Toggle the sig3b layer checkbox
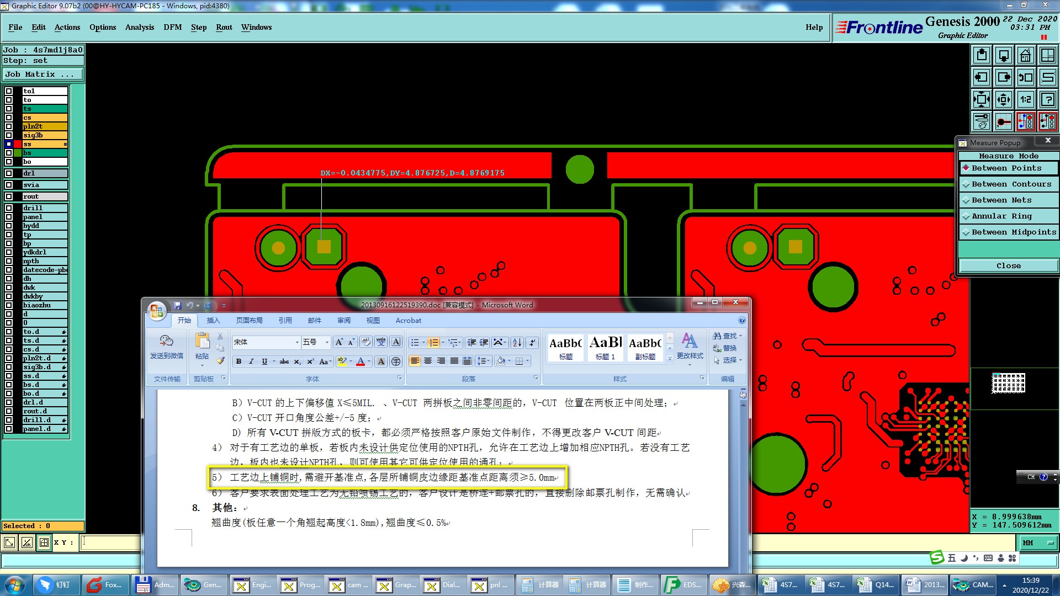The width and height of the screenshot is (1060, 596). coord(9,135)
